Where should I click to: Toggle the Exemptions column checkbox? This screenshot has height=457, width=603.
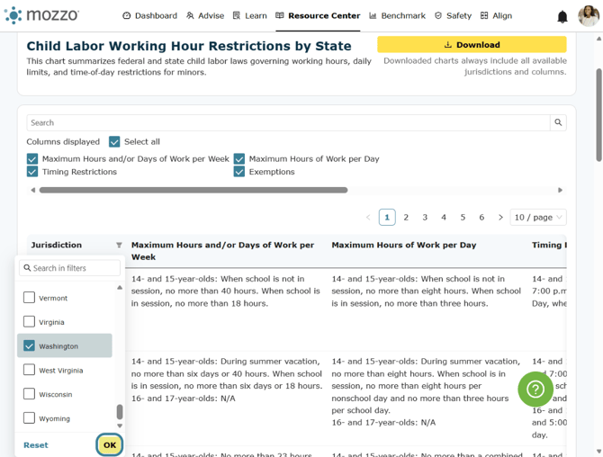coord(239,172)
